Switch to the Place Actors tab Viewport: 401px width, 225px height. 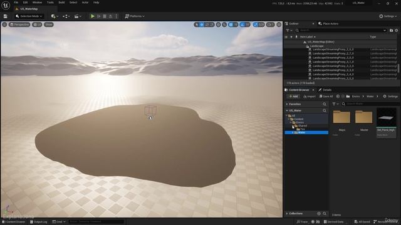[328, 24]
